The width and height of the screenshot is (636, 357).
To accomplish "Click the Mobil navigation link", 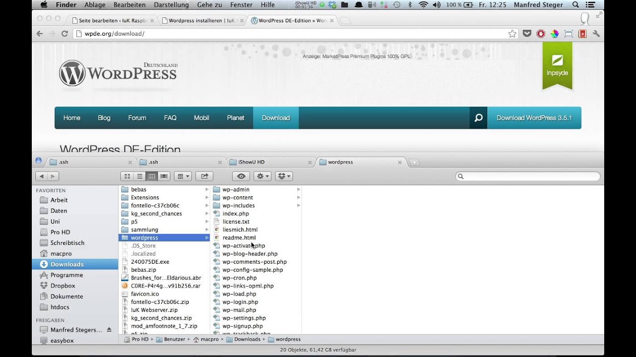I will click(201, 118).
